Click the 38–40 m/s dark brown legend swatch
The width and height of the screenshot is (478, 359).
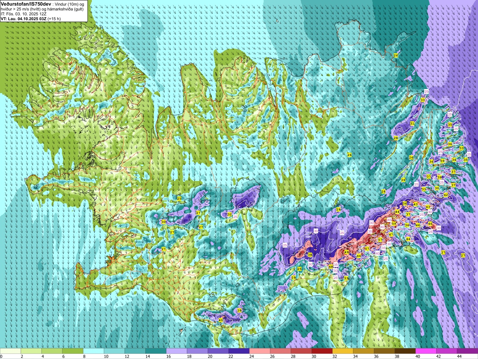tap(405, 351)
